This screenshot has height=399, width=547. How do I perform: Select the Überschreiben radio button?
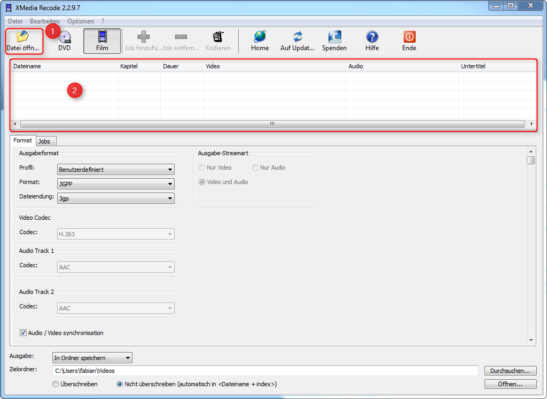[56, 384]
